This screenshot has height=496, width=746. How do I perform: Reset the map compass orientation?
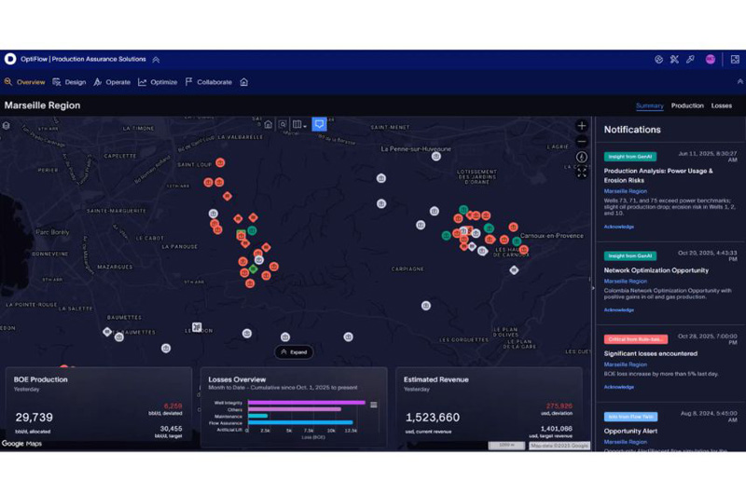tap(581, 157)
